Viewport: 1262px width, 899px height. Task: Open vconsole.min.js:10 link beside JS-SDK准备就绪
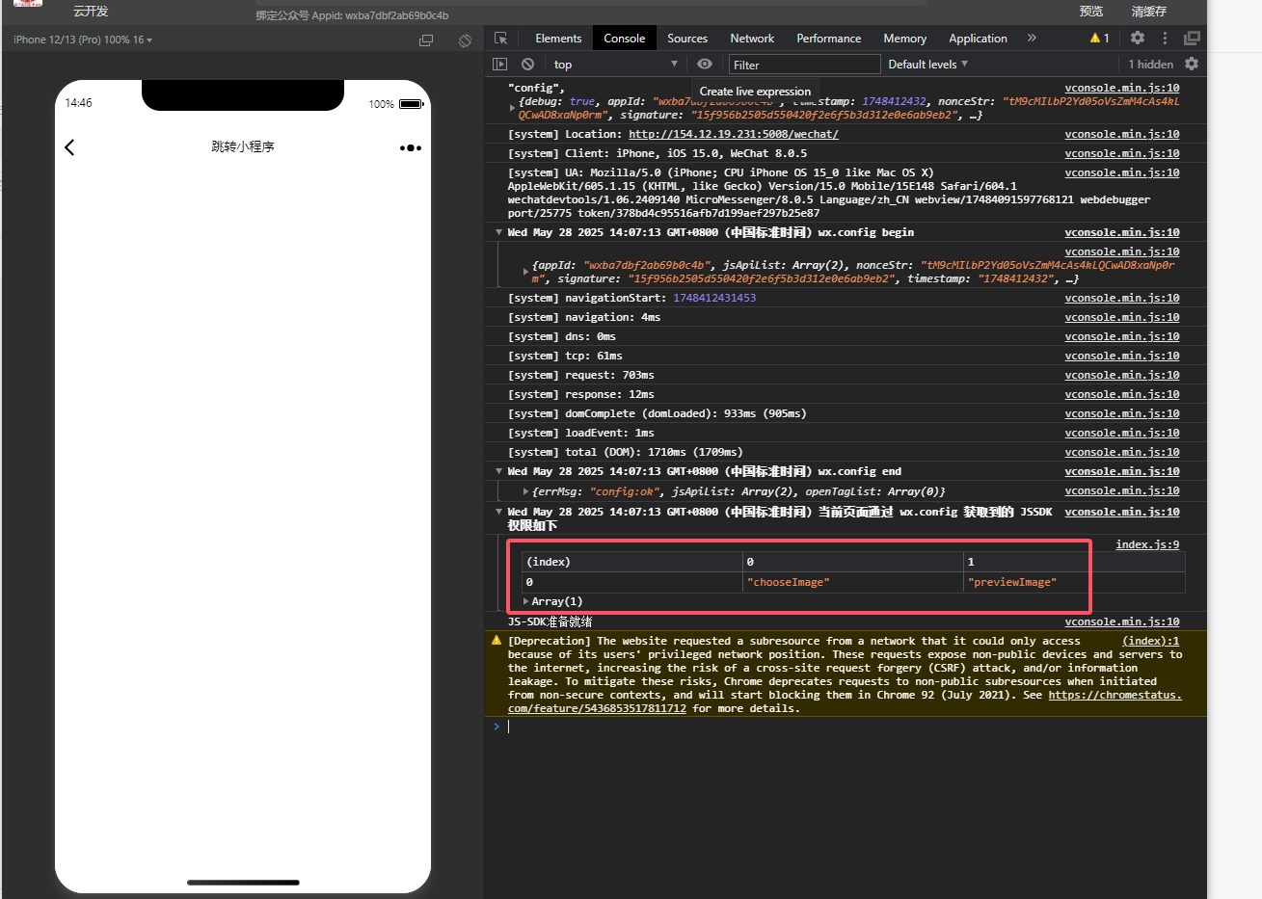(1122, 621)
